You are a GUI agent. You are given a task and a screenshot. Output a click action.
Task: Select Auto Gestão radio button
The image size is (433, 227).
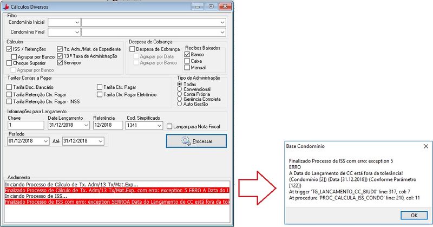click(x=180, y=104)
